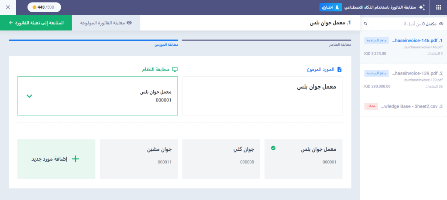Screen dimensions: 447x200
Task: Open the معمل جوان بلس 000001 system match box
Action: 97,96
